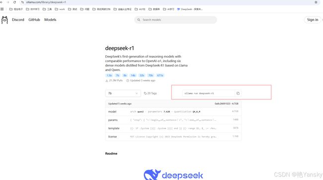Select the 14b size tag
Screen dimensions: 323x180
click(133, 76)
